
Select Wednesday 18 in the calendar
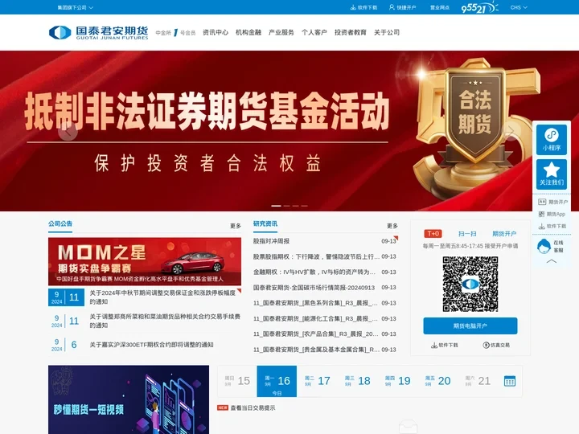pos(357,381)
